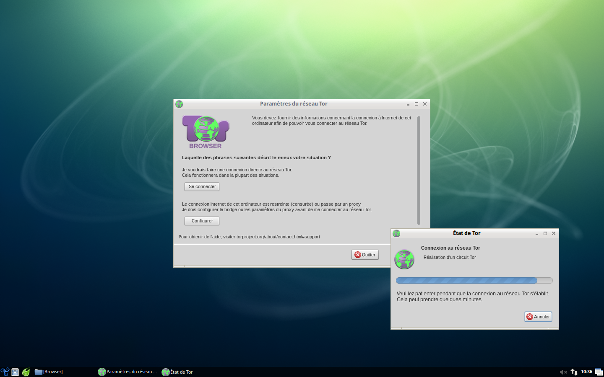
Task: Click the show desktop icon in the tray
Action: tap(599, 372)
